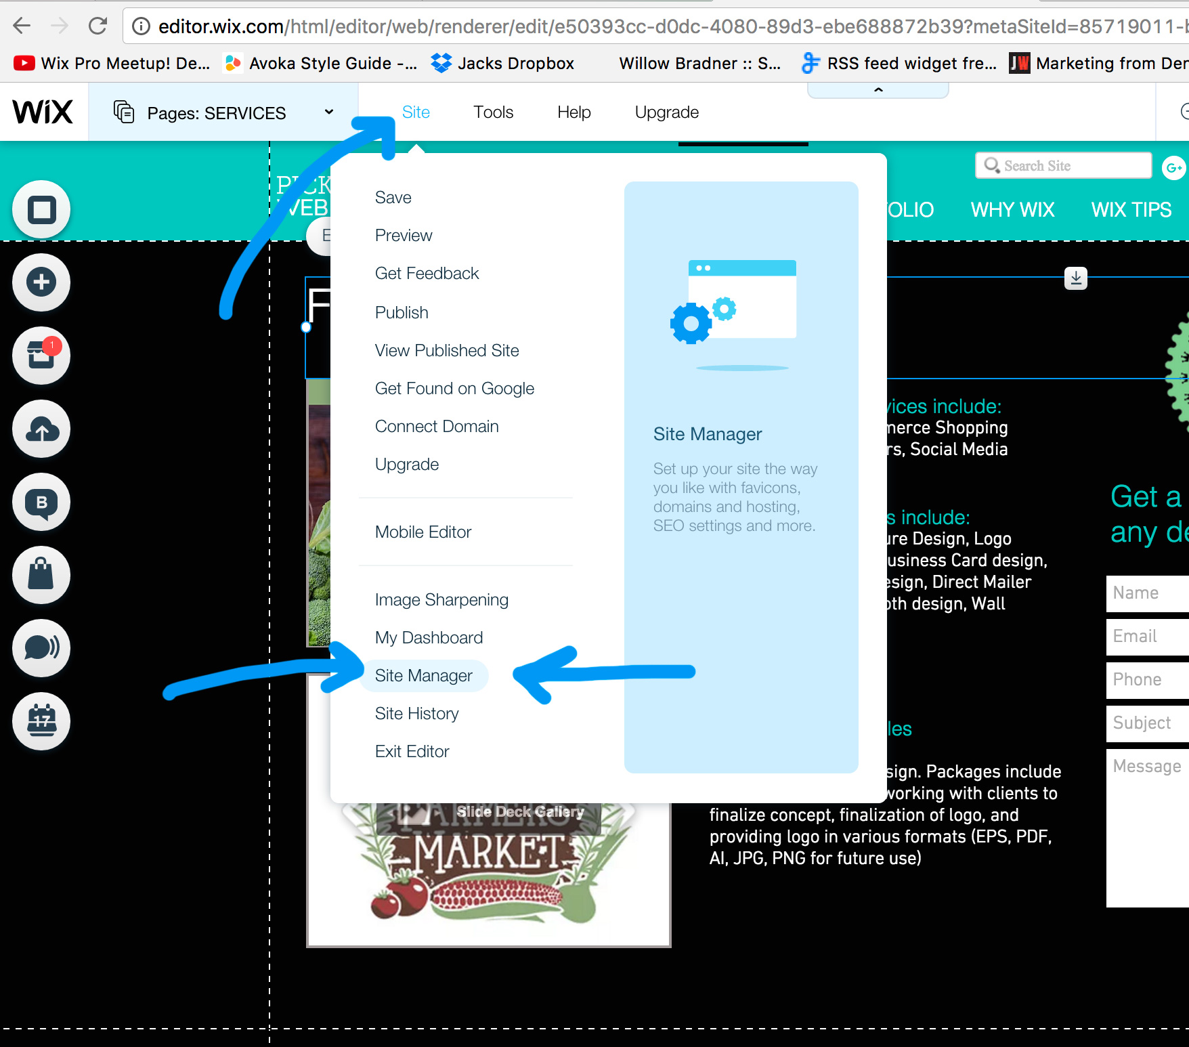Select Connect Domain menu item
1189x1047 pixels.
tap(437, 427)
